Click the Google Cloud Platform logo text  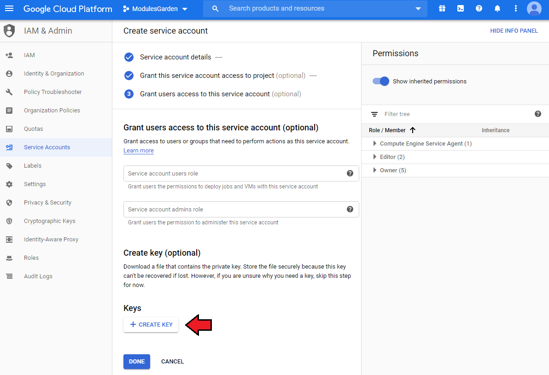coord(68,9)
